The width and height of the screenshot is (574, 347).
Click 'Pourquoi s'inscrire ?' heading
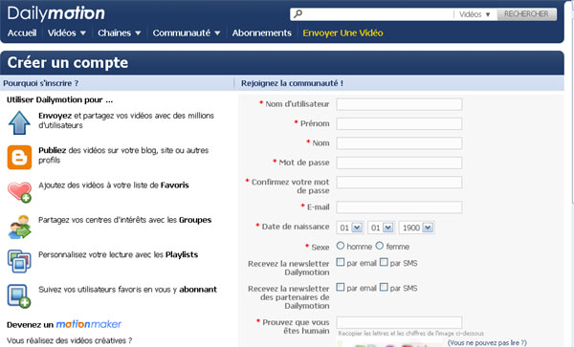point(40,83)
